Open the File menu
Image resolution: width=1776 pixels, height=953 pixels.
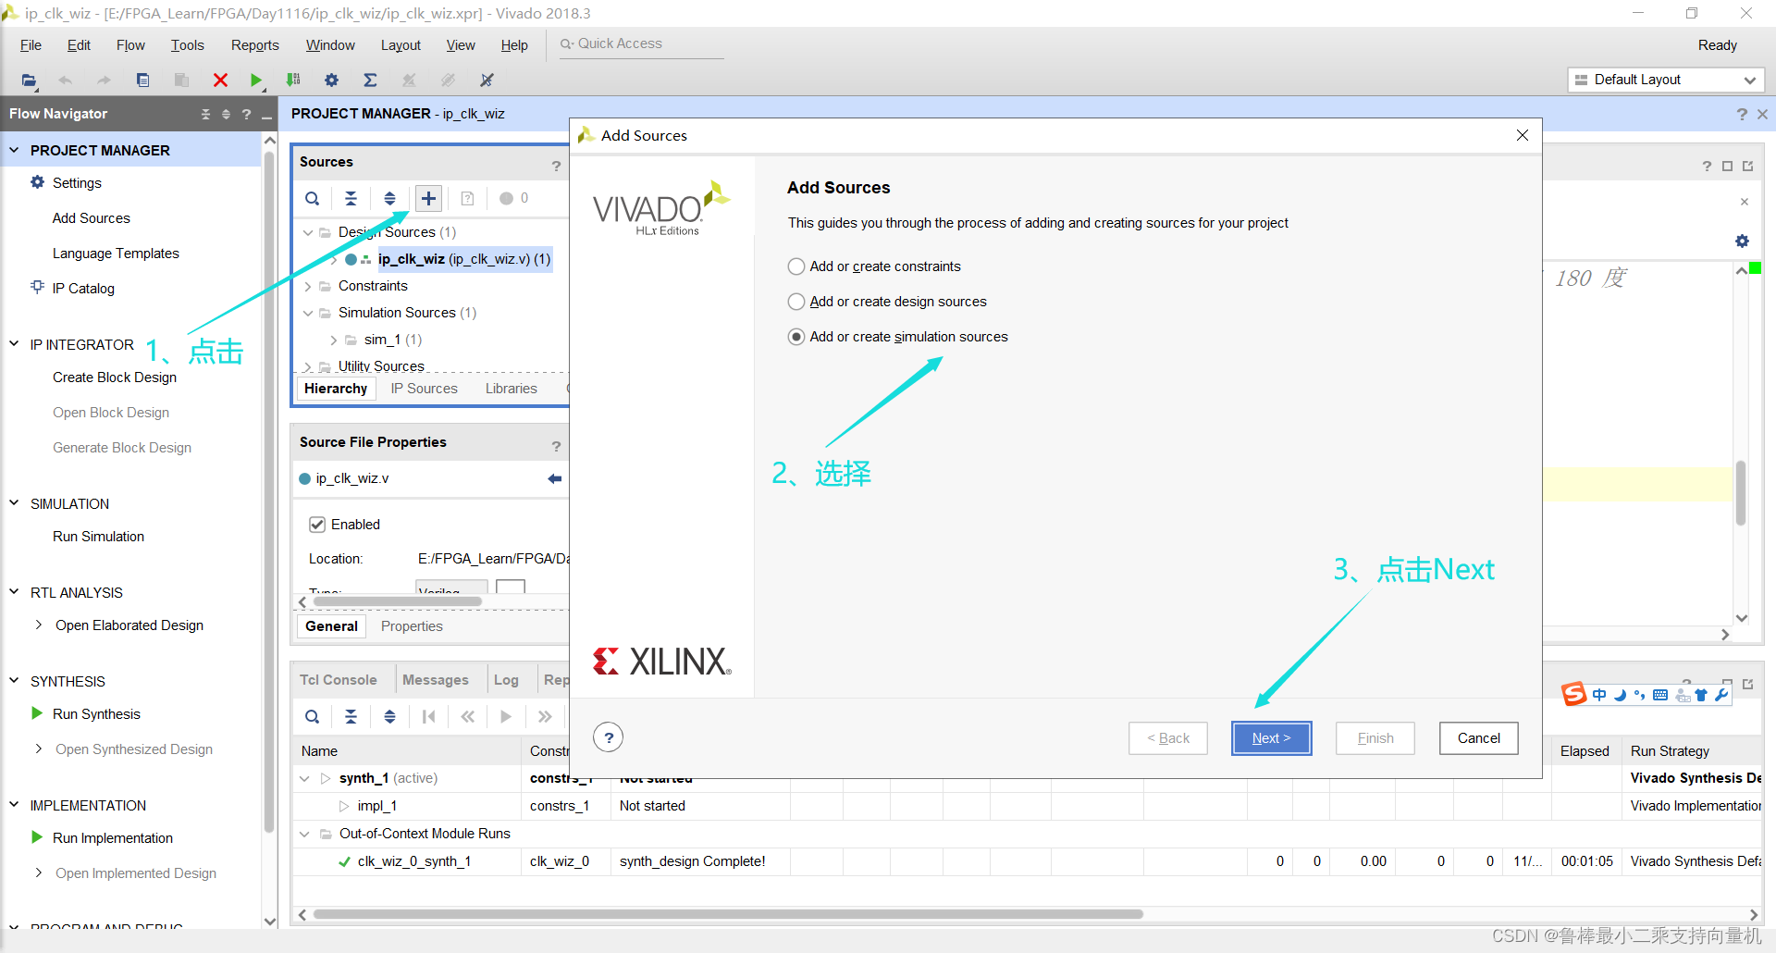pyautogui.click(x=31, y=45)
